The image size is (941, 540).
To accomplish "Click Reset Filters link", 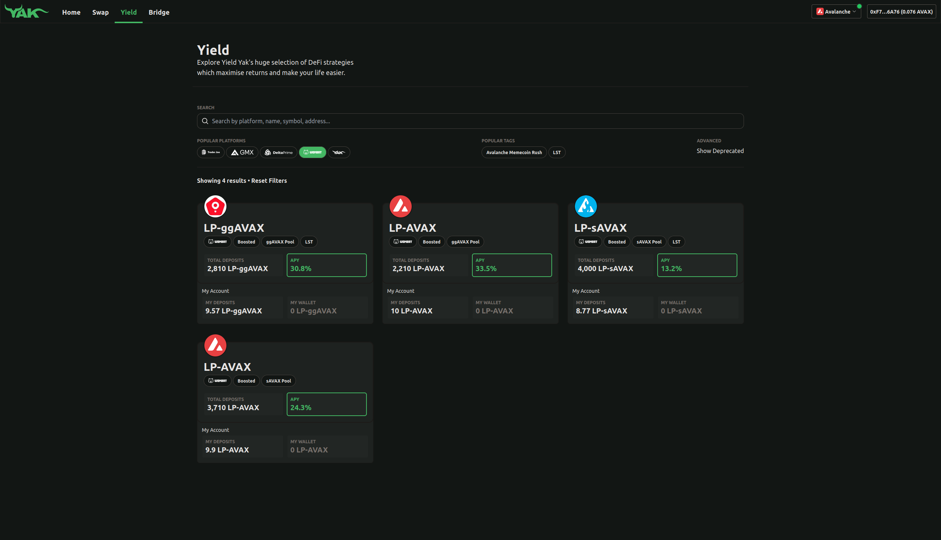I will click(x=269, y=181).
